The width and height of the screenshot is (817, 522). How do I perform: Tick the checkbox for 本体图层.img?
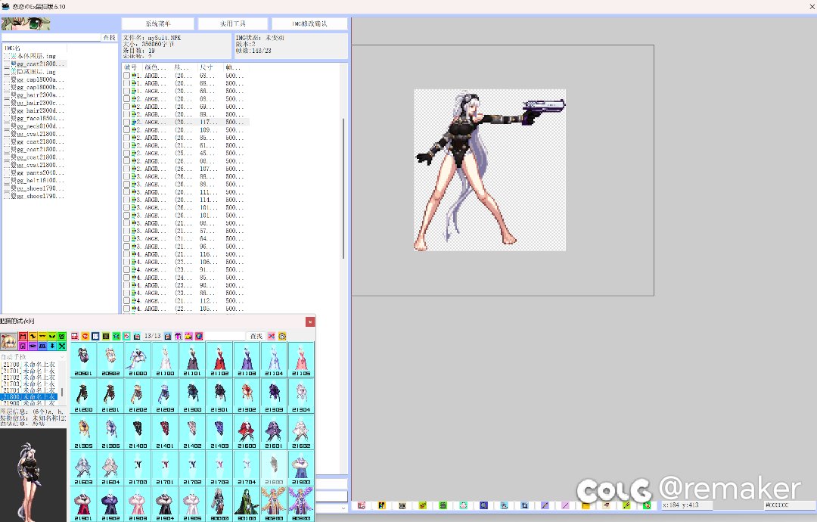click(x=8, y=56)
